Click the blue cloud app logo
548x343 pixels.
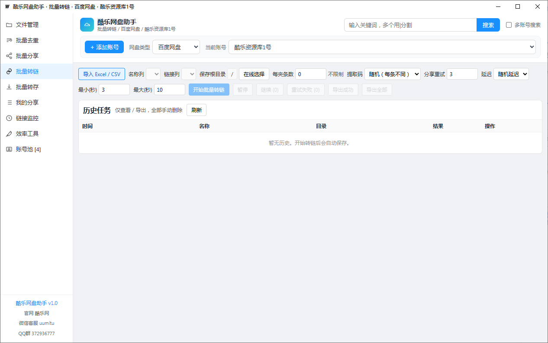tap(87, 25)
